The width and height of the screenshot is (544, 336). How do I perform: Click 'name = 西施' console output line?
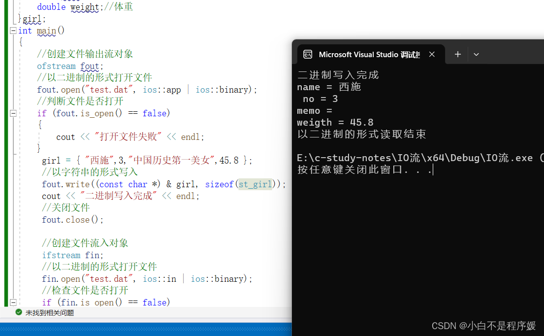pos(329,87)
